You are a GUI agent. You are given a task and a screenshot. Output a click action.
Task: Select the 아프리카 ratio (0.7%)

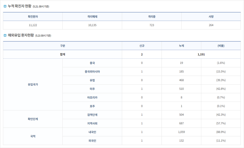221,98
